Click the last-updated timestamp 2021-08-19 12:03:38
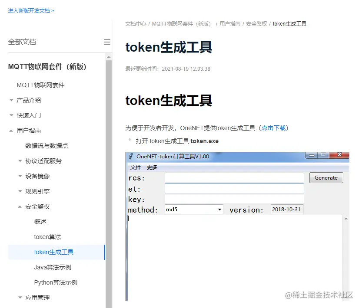The image size is (362, 308). pyautogui.click(x=186, y=69)
